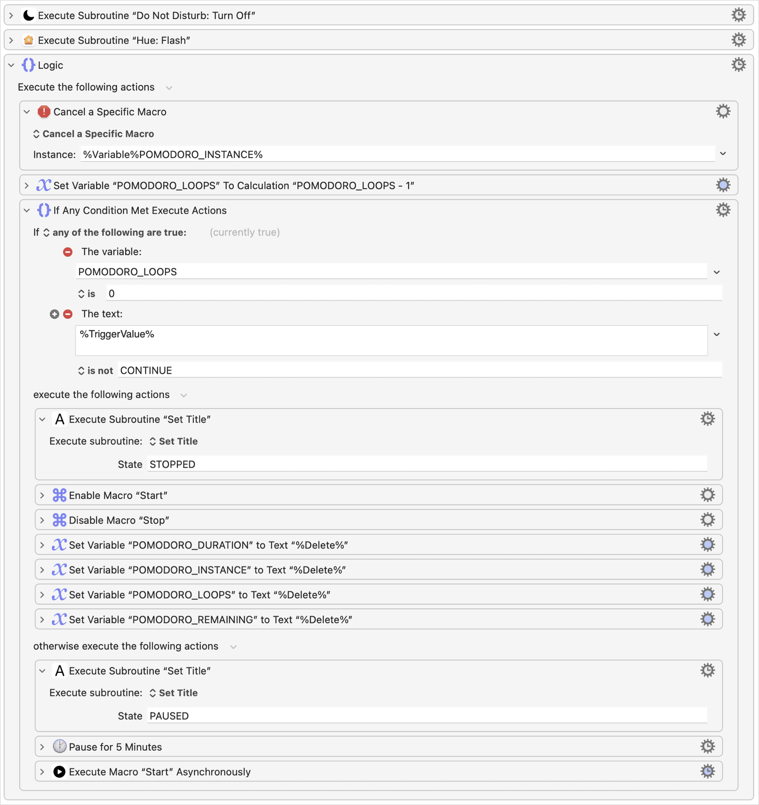
Task: Open gear menu of Cancel a Specific Macro
Action: coord(723,111)
